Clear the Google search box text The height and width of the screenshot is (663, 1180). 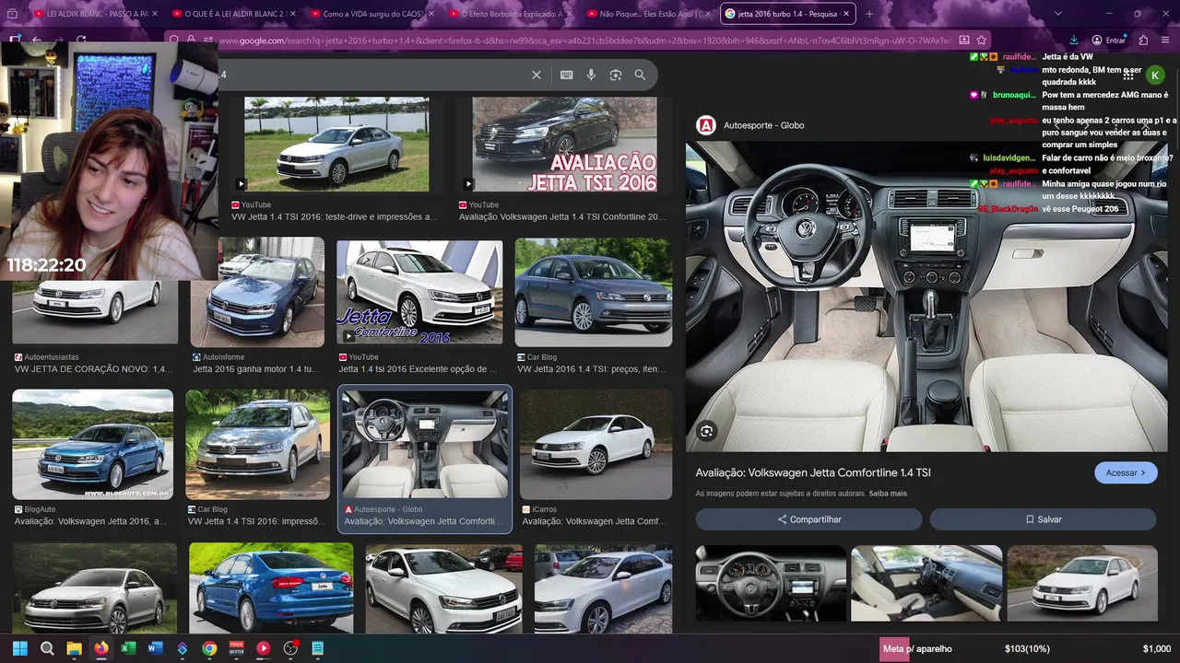pyautogui.click(x=537, y=75)
